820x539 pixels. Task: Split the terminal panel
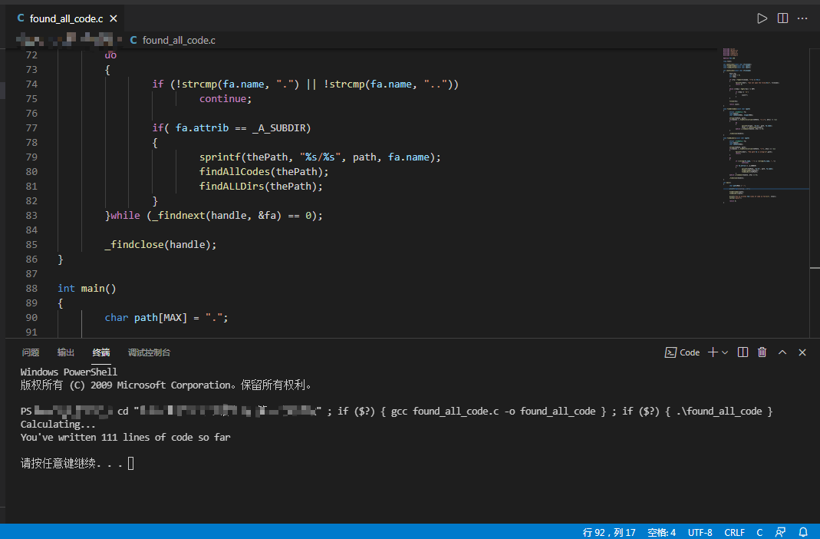tap(743, 352)
